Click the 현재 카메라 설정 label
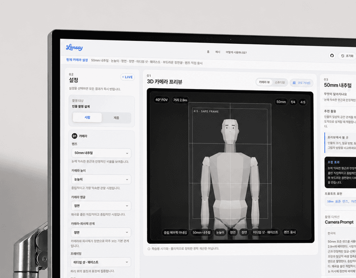The height and width of the screenshot is (278, 356). [77, 60]
